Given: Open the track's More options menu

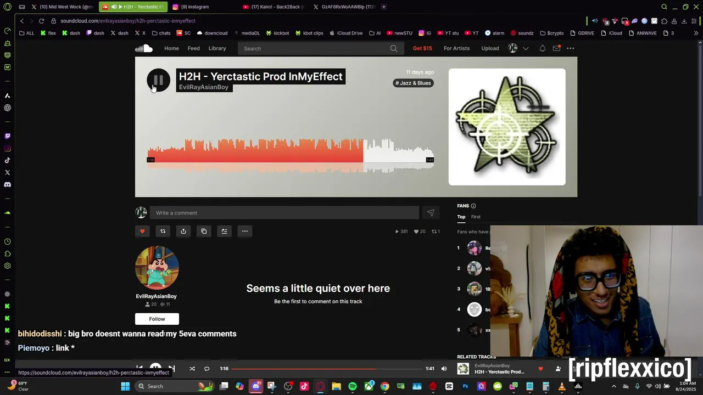Looking at the screenshot, I should 245,231.
